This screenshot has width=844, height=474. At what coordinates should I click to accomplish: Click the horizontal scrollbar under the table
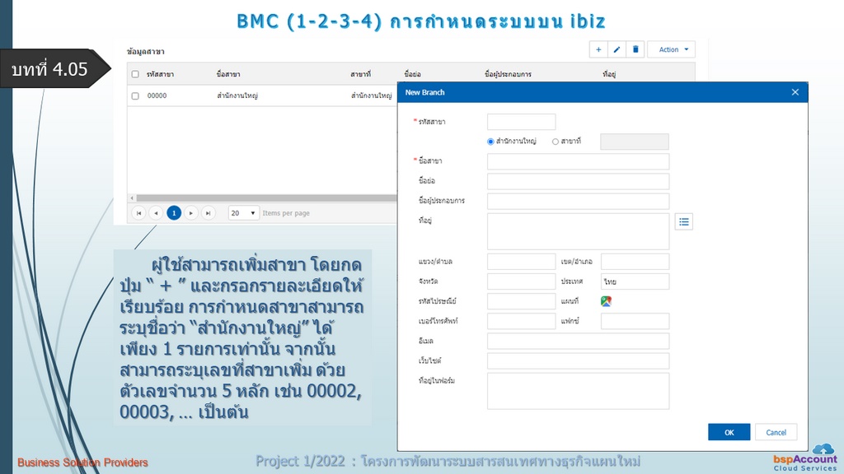pyautogui.click(x=266, y=198)
